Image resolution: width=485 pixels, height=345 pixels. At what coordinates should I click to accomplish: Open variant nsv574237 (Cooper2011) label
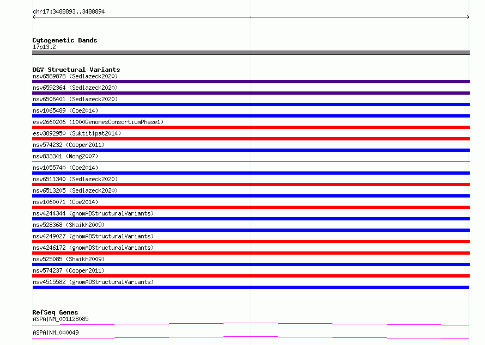(69, 270)
